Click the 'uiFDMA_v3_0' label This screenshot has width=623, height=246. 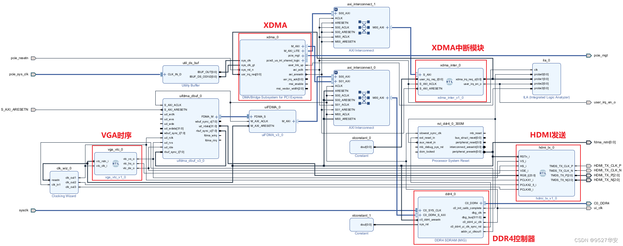point(272,135)
